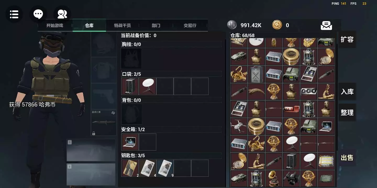Open the friends icon at top left
This screenshot has width=377, height=188.
point(62,14)
